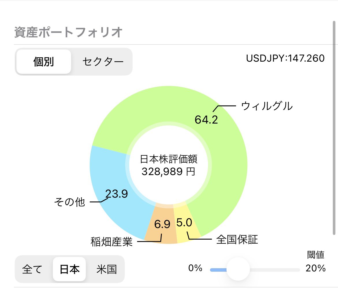
Task: Select the 米国 region filter
Action: point(107,269)
